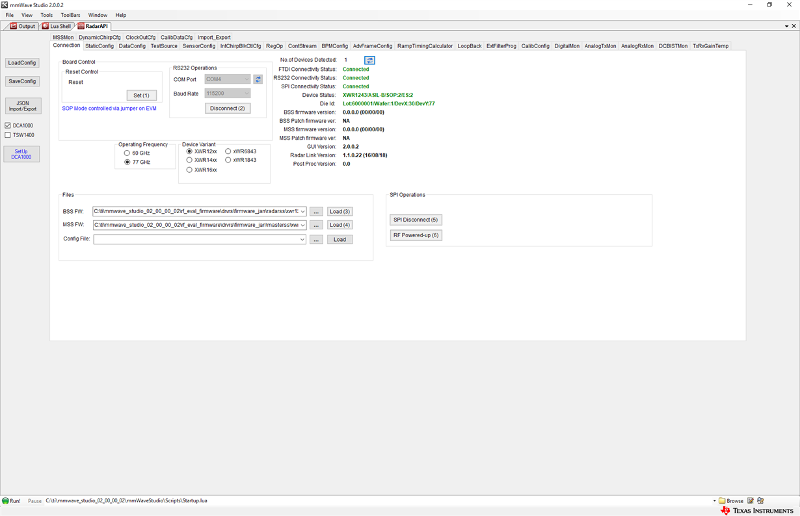Enable the TSW1400 checkbox

click(x=8, y=135)
